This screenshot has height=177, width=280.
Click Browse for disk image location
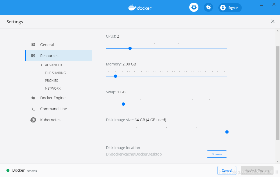pos(217,154)
